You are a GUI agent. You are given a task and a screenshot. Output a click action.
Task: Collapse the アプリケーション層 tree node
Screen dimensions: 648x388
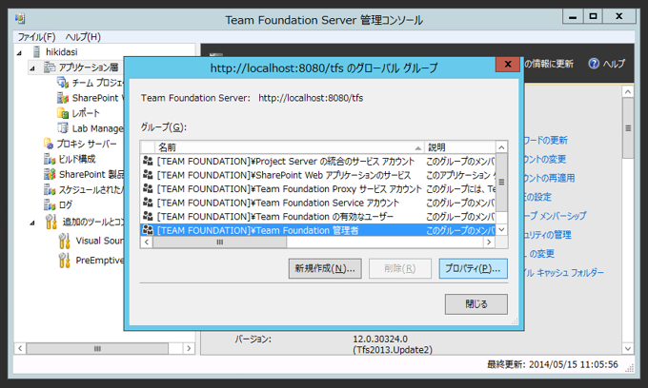[x=32, y=68]
